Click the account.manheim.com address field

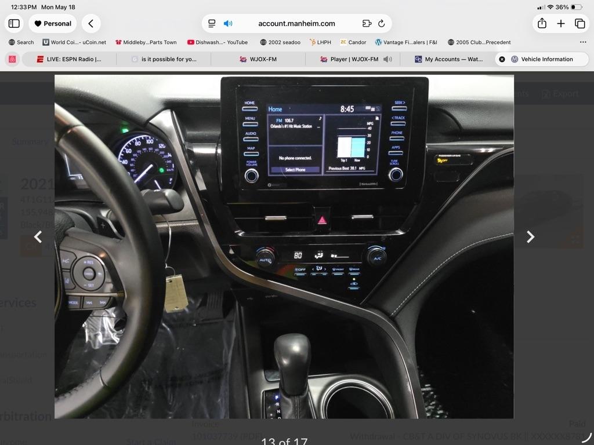(296, 23)
